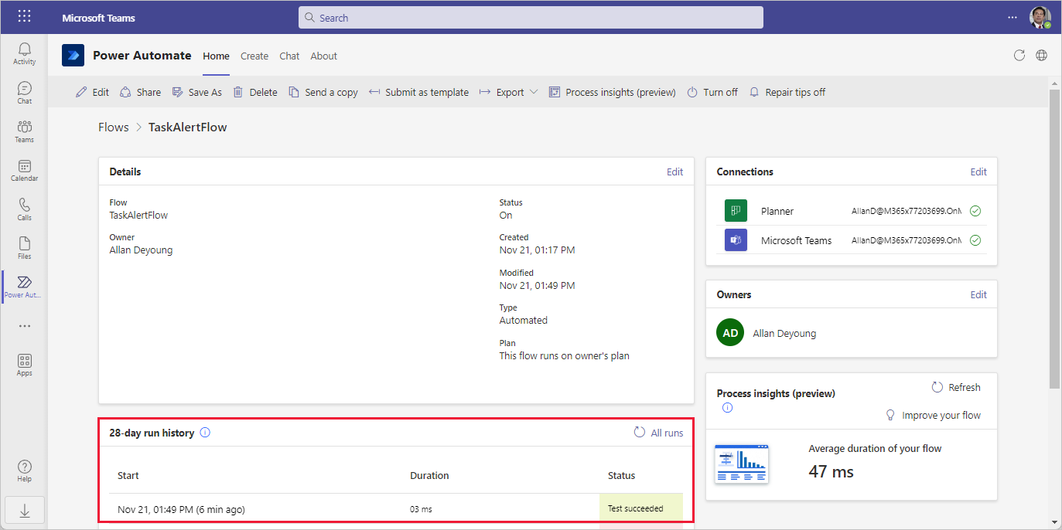The image size is (1062, 530).
Task: Toggle Repair tips off
Action: (x=787, y=92)
